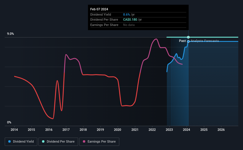Click the 9.0% y-axis label
The height and width of the screenshot is (150, 243).
[x=10, y=34]
